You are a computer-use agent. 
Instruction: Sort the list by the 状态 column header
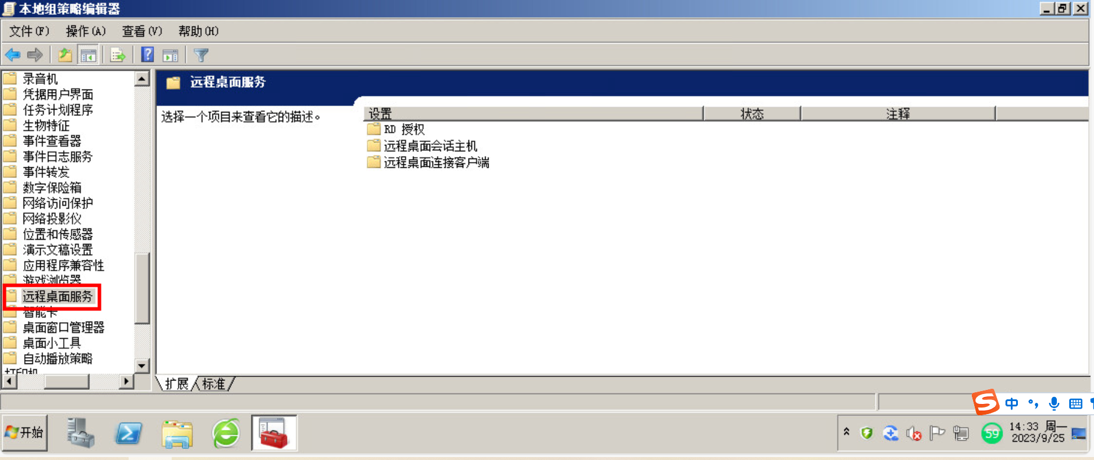click(752, 114)
